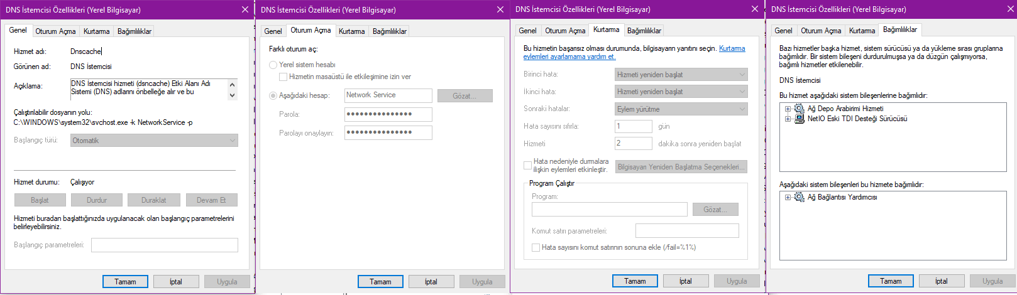1017x295 pixels.
Task: Select the Yerel sistem hesabı radio button
Action: (273, 65)
